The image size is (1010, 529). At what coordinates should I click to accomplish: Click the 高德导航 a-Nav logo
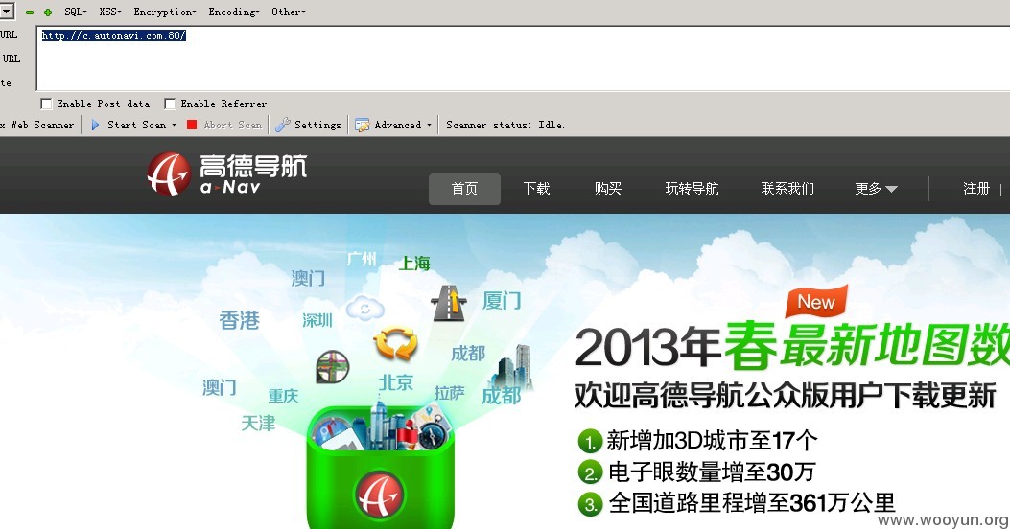[227, 173]
